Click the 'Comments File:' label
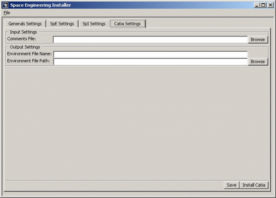The height and width of the screenshot is (198, 276). point(21,39)
